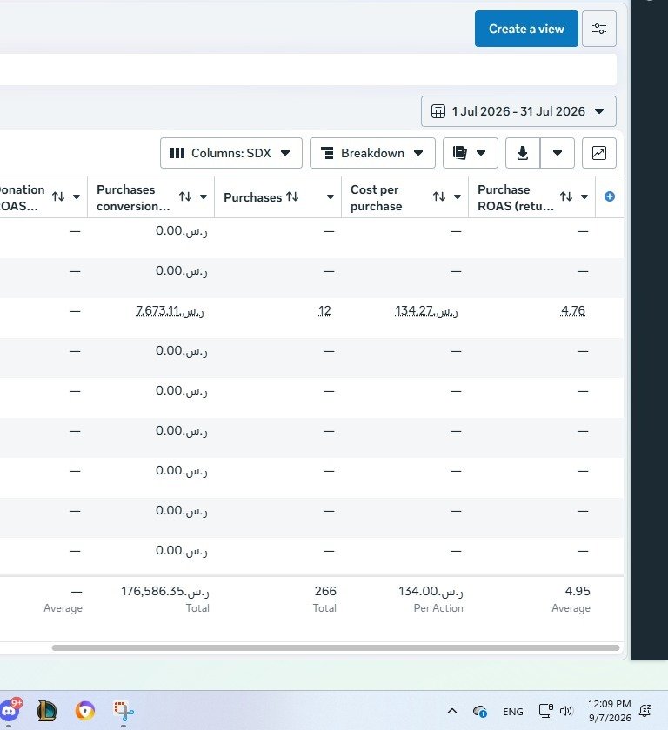Open the export options arrow next to download

point(558,153)
